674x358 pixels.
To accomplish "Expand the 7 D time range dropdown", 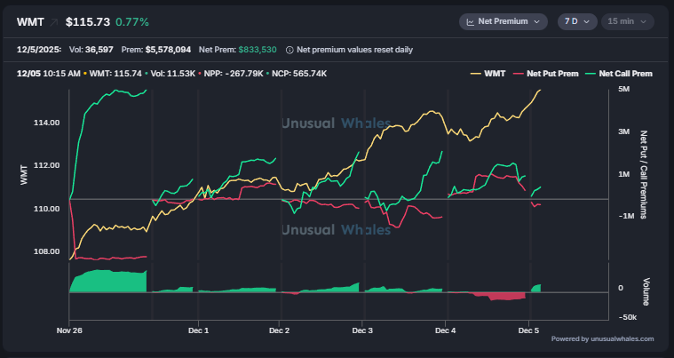I will 576,21.
